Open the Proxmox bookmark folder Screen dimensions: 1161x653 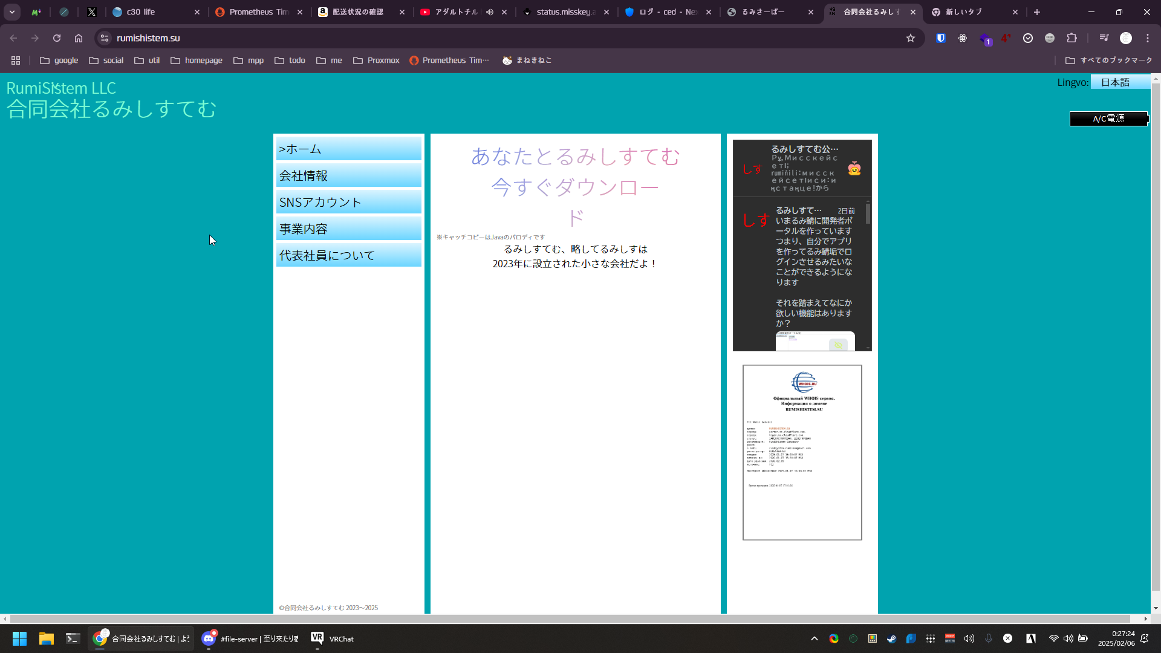pyautogui.click(x=376, y=60)
